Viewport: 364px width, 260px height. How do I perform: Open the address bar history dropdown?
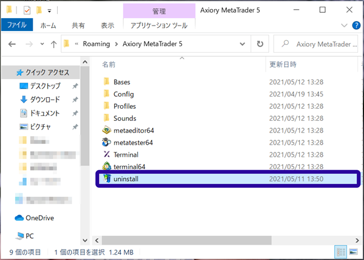pyautogui.click(x=242, y=44)
